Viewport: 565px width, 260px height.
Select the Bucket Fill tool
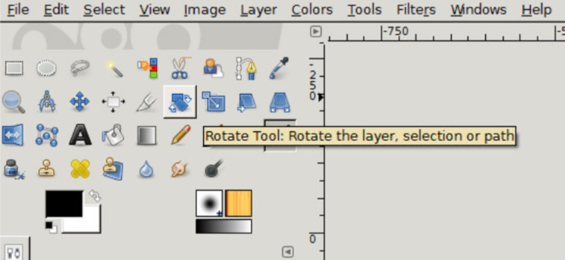point(113,135)
